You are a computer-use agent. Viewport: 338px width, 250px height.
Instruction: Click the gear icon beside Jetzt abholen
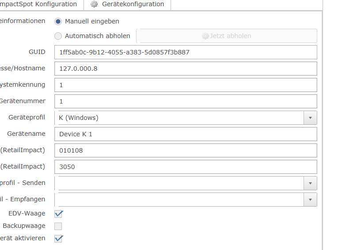point(205,36)
